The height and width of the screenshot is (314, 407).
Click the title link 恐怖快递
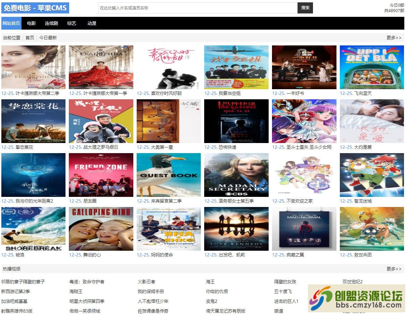tap(227, 147)
